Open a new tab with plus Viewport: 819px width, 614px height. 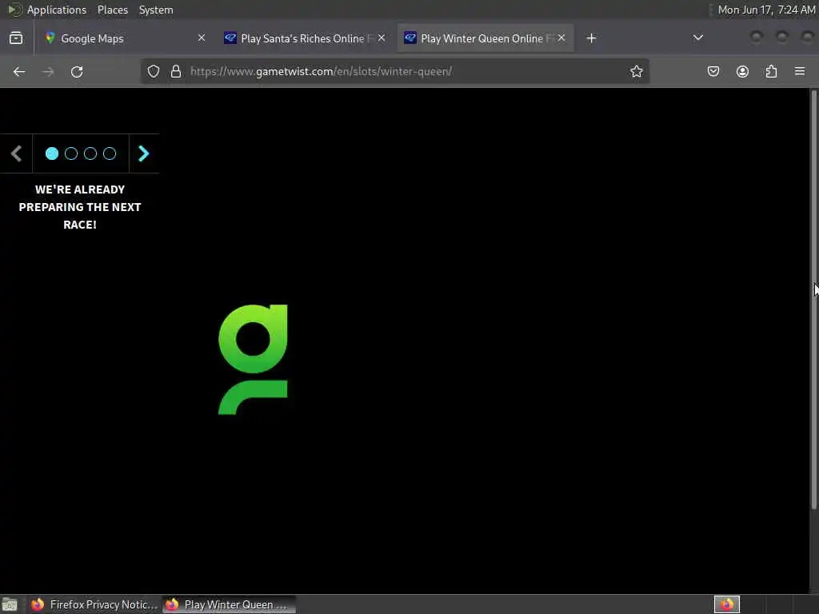coord(591,38)
